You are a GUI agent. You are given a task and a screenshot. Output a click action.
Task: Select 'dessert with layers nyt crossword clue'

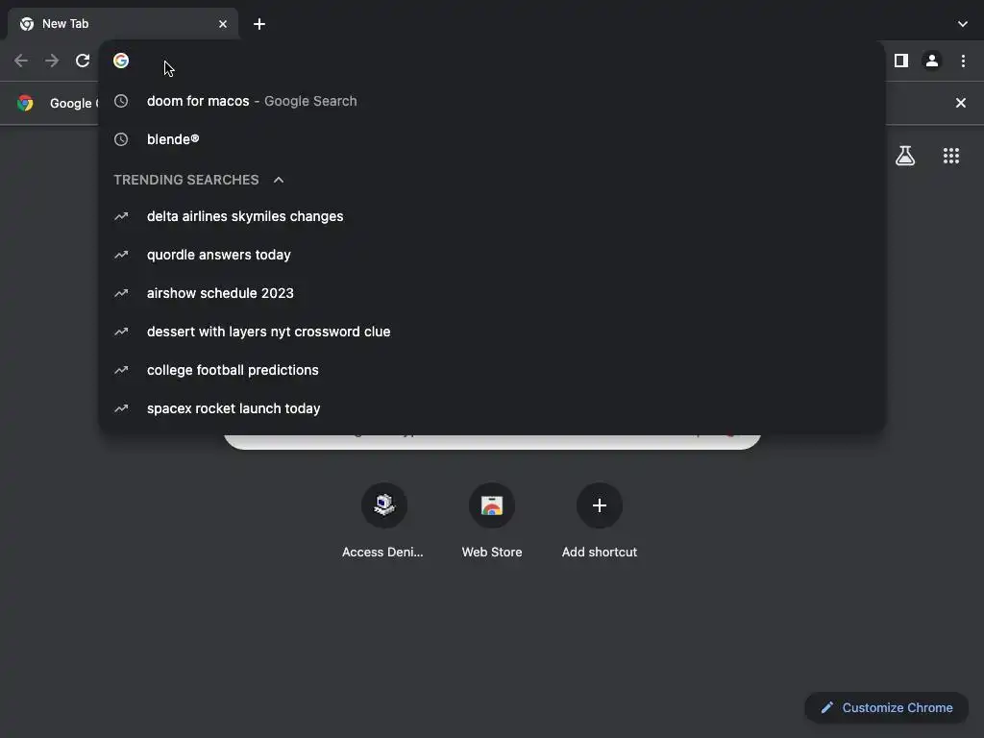tap(492, 332)
